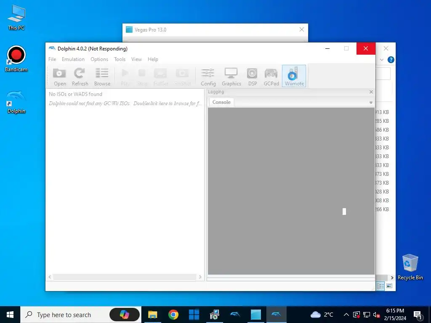Open the View menu
This screenshot has width=431, height=323.
point(136,59)
